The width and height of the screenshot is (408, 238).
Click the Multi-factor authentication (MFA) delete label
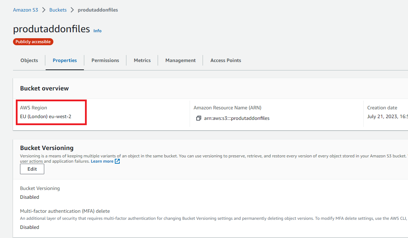pos(65,211)
